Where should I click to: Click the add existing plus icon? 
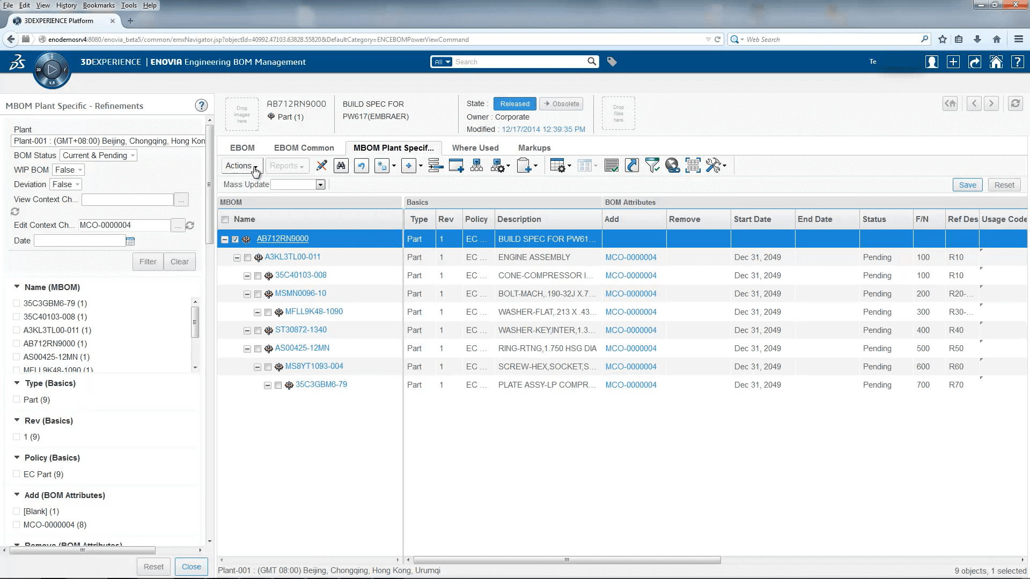(409, 166)
